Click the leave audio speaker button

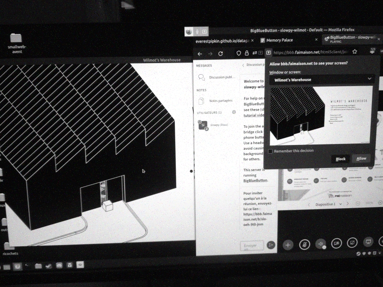[x=320, y=243]
